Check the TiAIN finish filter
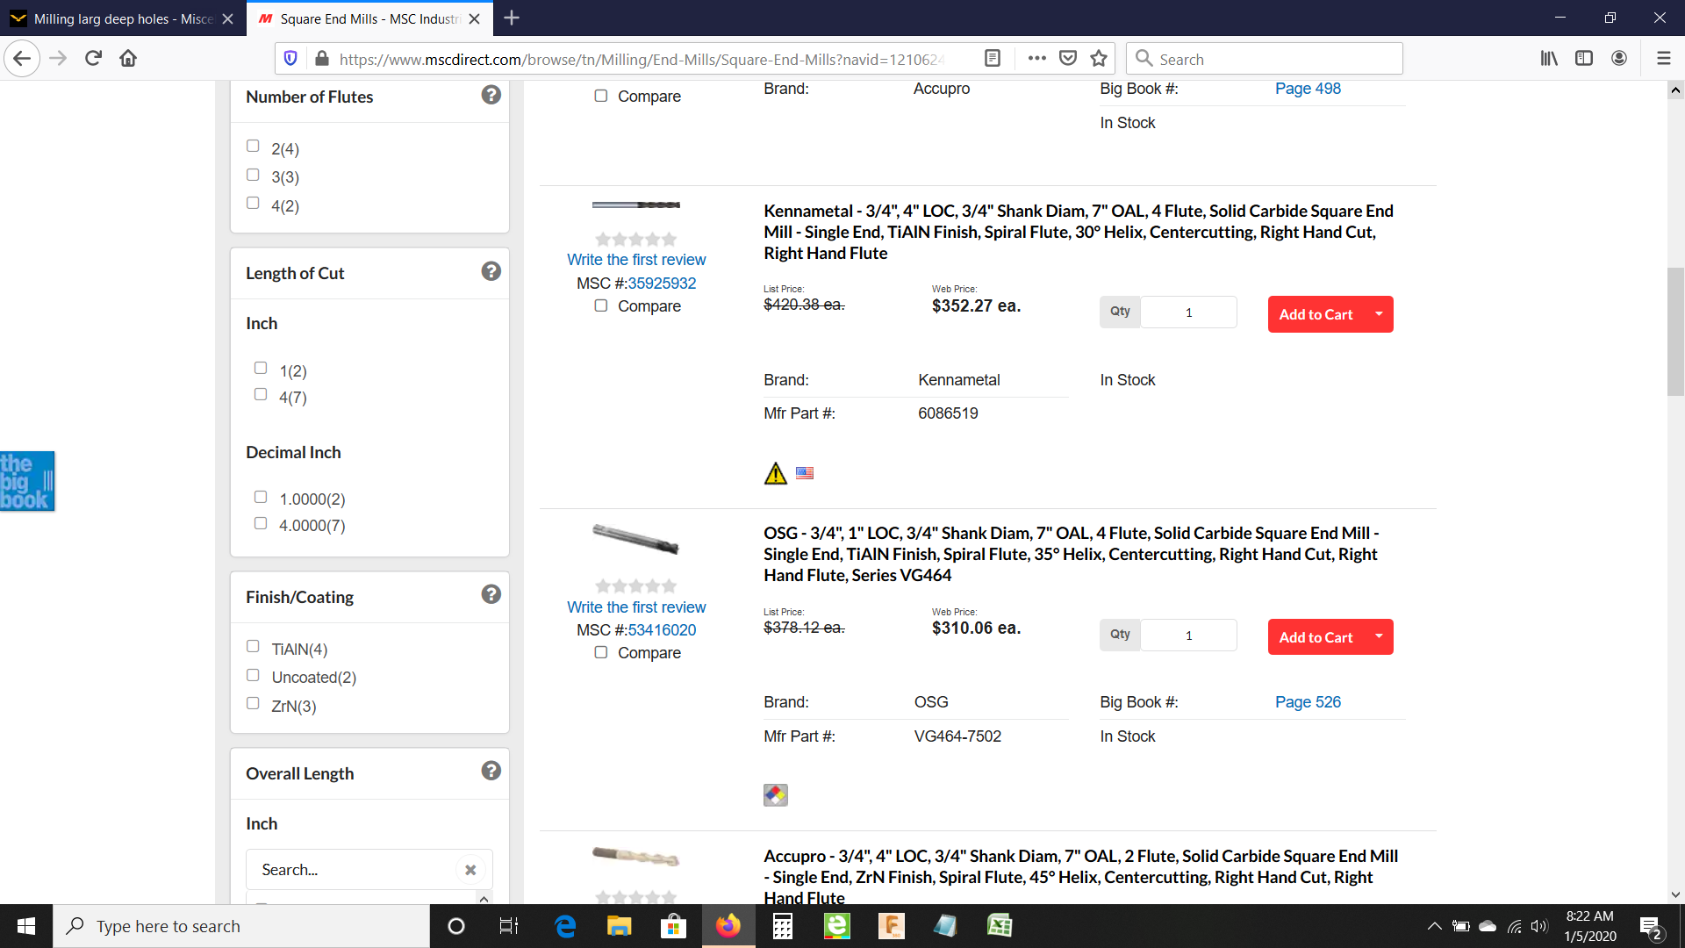Screen dimensions: 1685x948 [253, 647]
